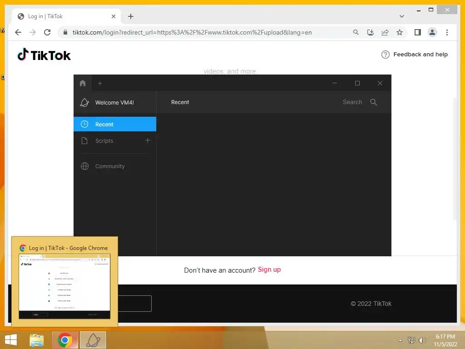Open Chrome profile avatar
The image size is (465, 349).
pyautogui.click(x=432, y=32)
